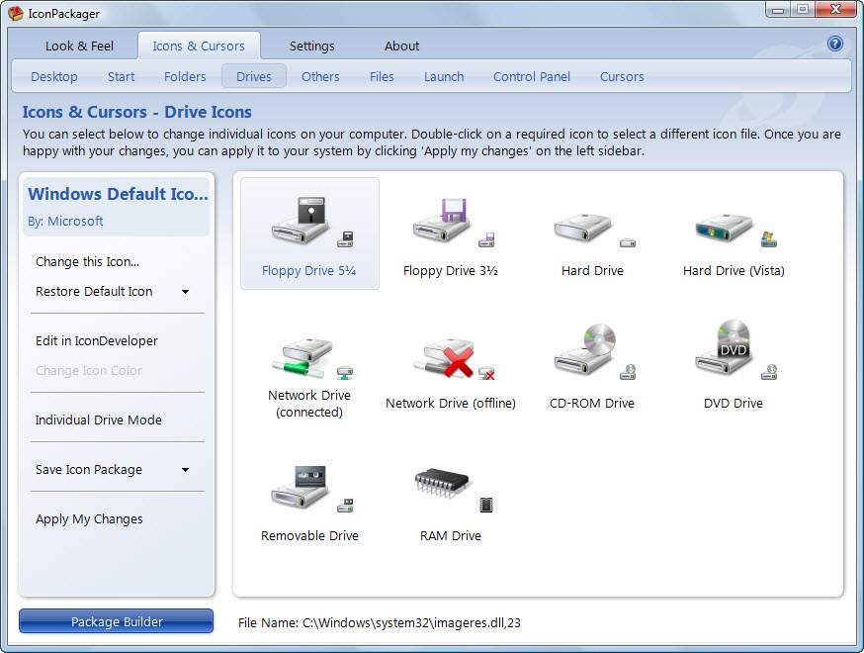Click the small Floppy Drive 3½ preview icon
Viewport: 864px width, 653px height.
point(486,239)
